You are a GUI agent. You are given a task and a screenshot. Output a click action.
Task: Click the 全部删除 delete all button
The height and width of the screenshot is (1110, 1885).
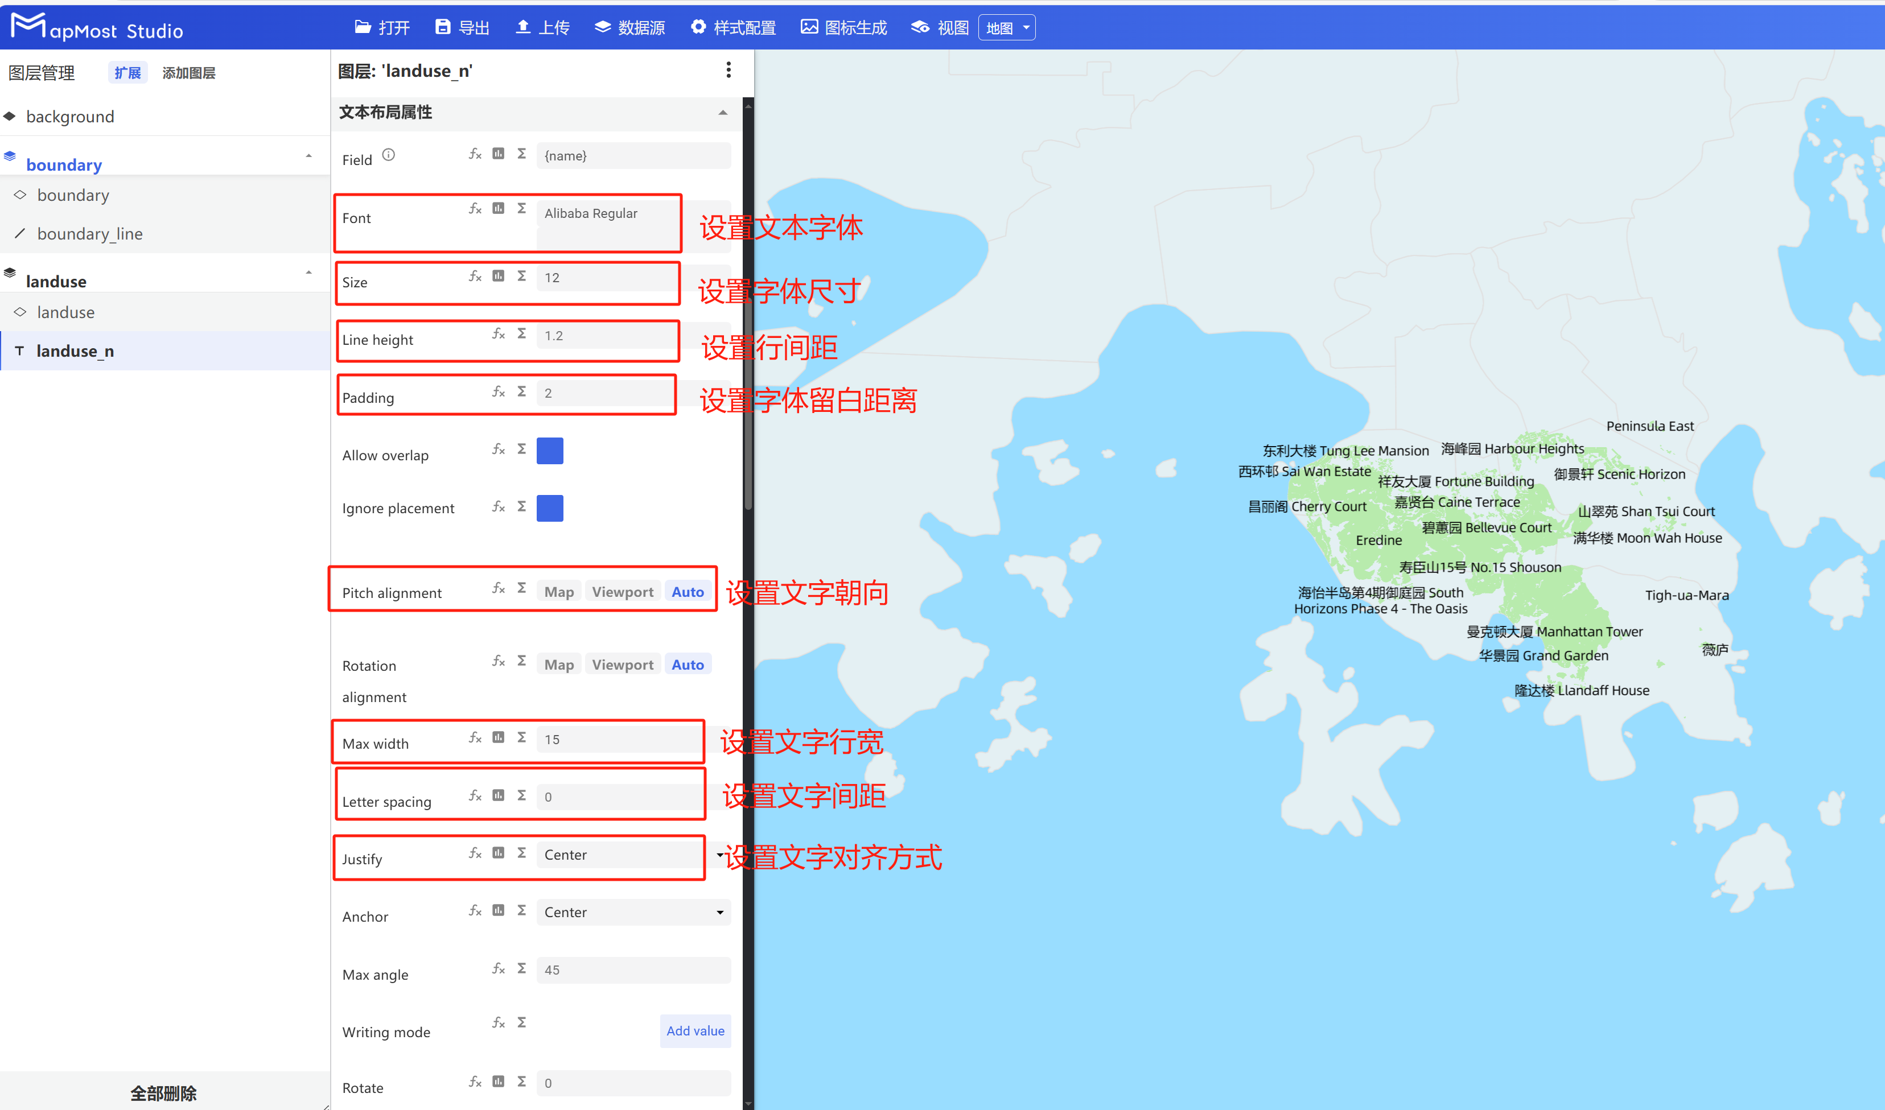click(162, 1093)
